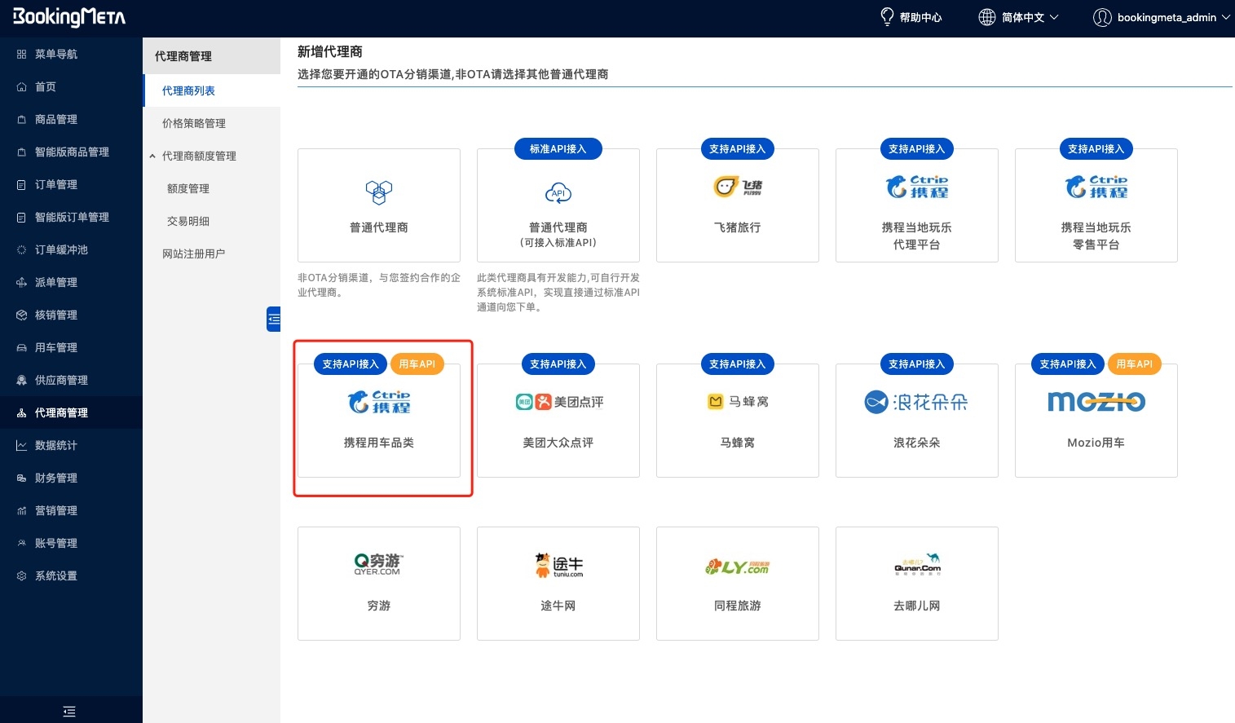
Task: Click the 标准API接入 badge
Action: pos(558,149)
